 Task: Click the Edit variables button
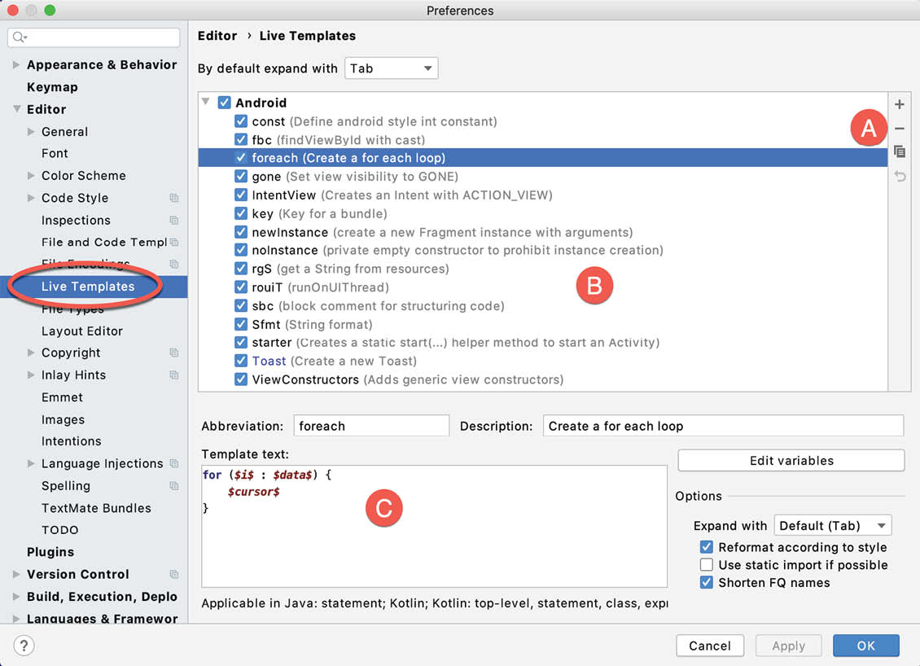point(791,461)
